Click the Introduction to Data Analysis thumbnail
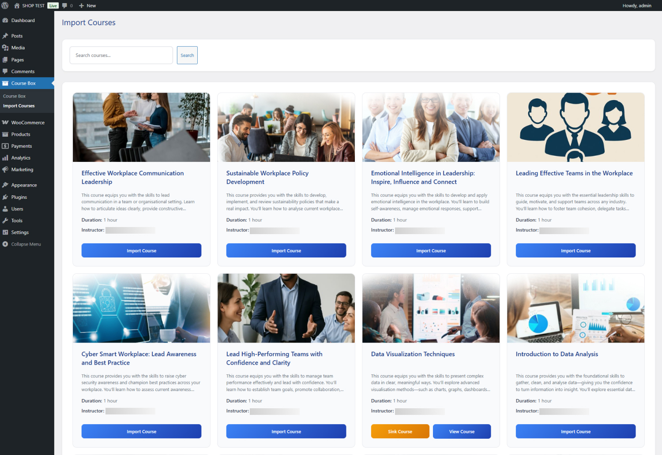662x455 pixels. [x=575, y=308]
